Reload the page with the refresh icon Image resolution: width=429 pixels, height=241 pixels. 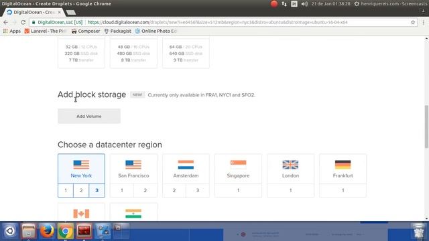click(23, 22)
